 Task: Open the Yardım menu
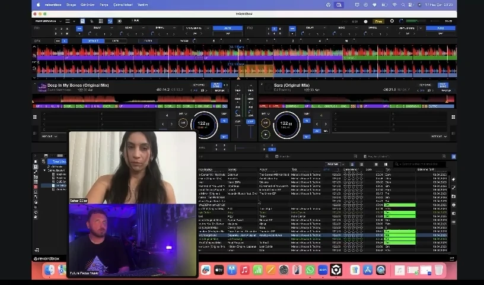(x=142, y=5)
